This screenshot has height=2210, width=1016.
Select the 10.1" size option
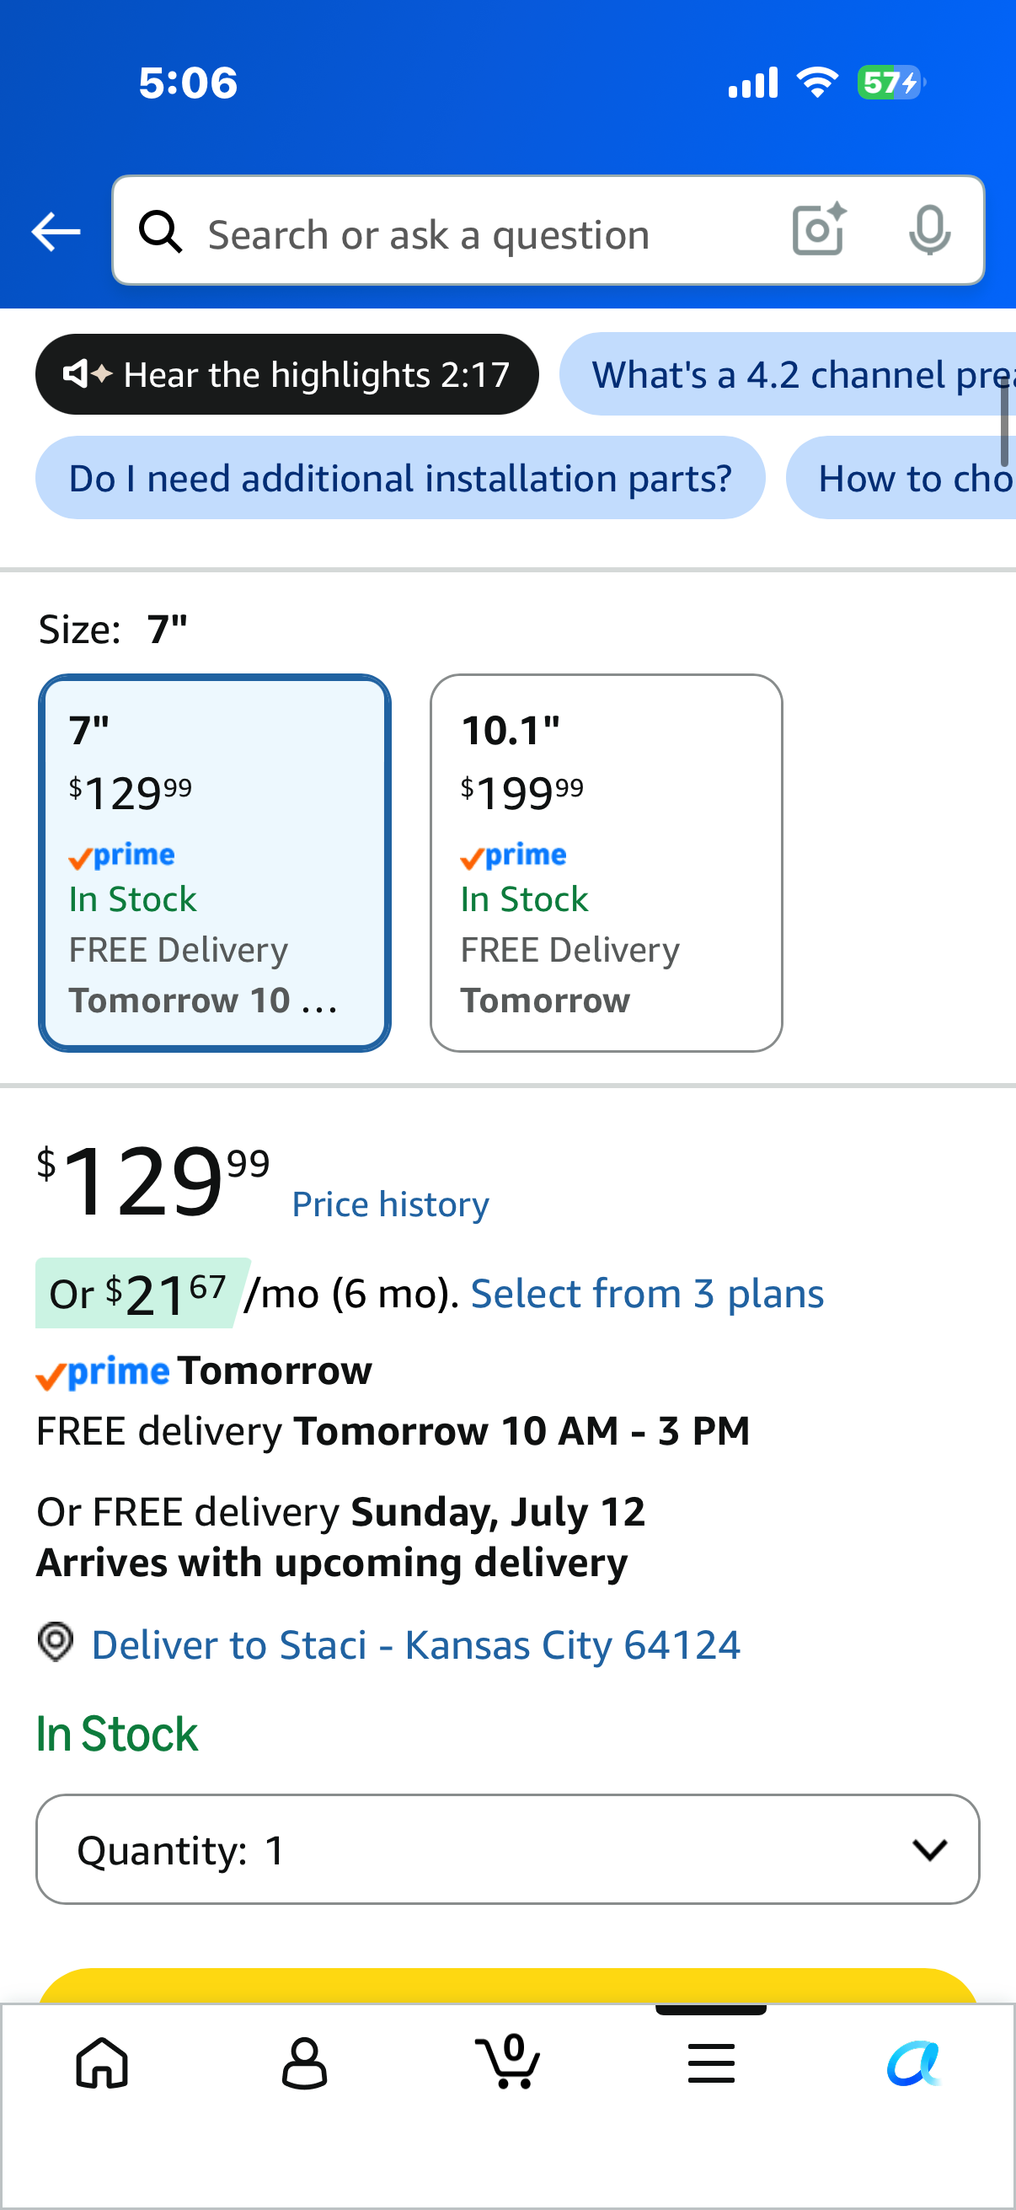point(607,863)
